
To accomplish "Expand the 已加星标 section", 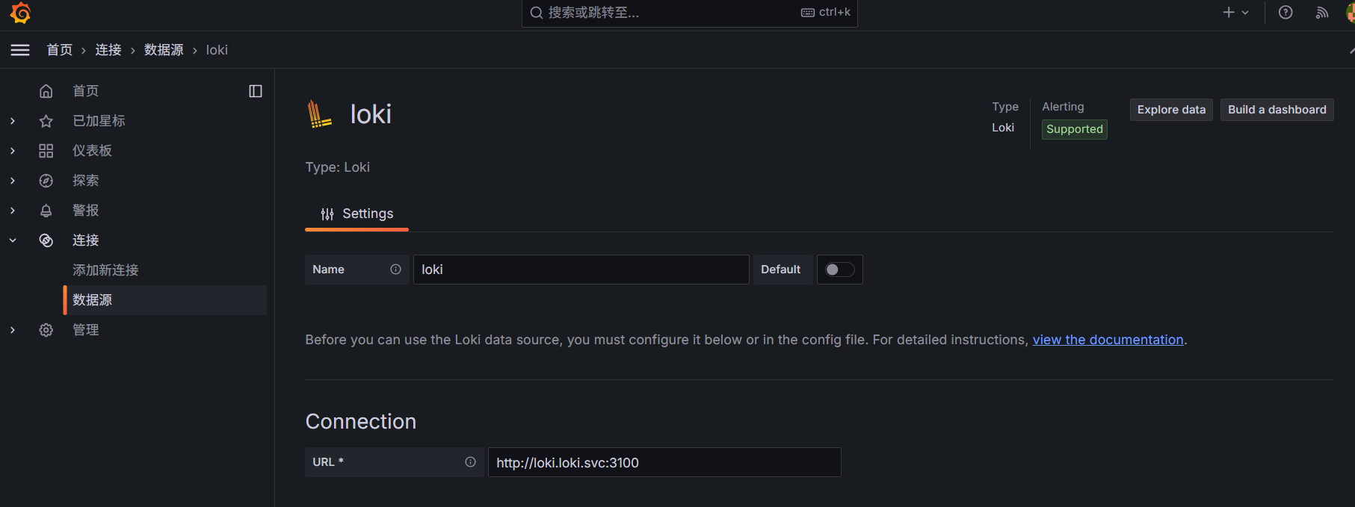I will [x=13, y=121].
